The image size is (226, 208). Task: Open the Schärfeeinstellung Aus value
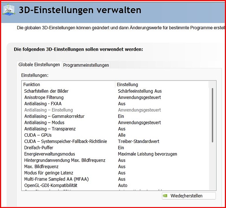[140, 91]
